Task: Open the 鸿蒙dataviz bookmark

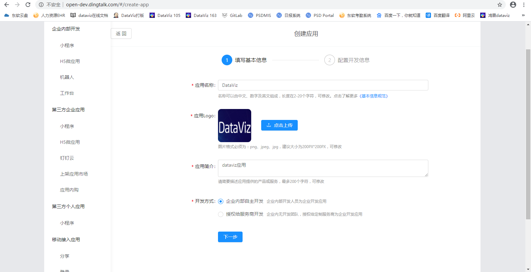Action: [x=495, y=15]
